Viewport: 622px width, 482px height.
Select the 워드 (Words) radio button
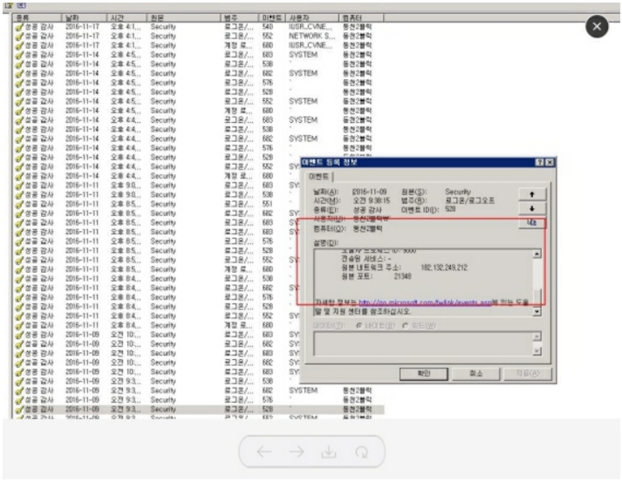pos(405,324)
